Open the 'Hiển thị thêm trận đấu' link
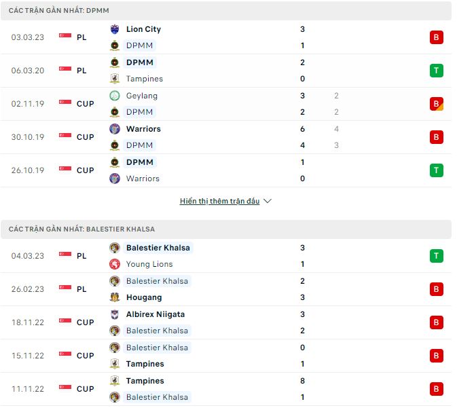 tap(220, 202)
